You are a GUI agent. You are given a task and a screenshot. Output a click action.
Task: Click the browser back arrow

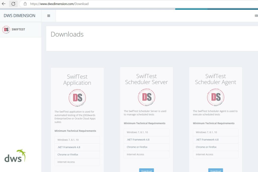coord(4,4)
